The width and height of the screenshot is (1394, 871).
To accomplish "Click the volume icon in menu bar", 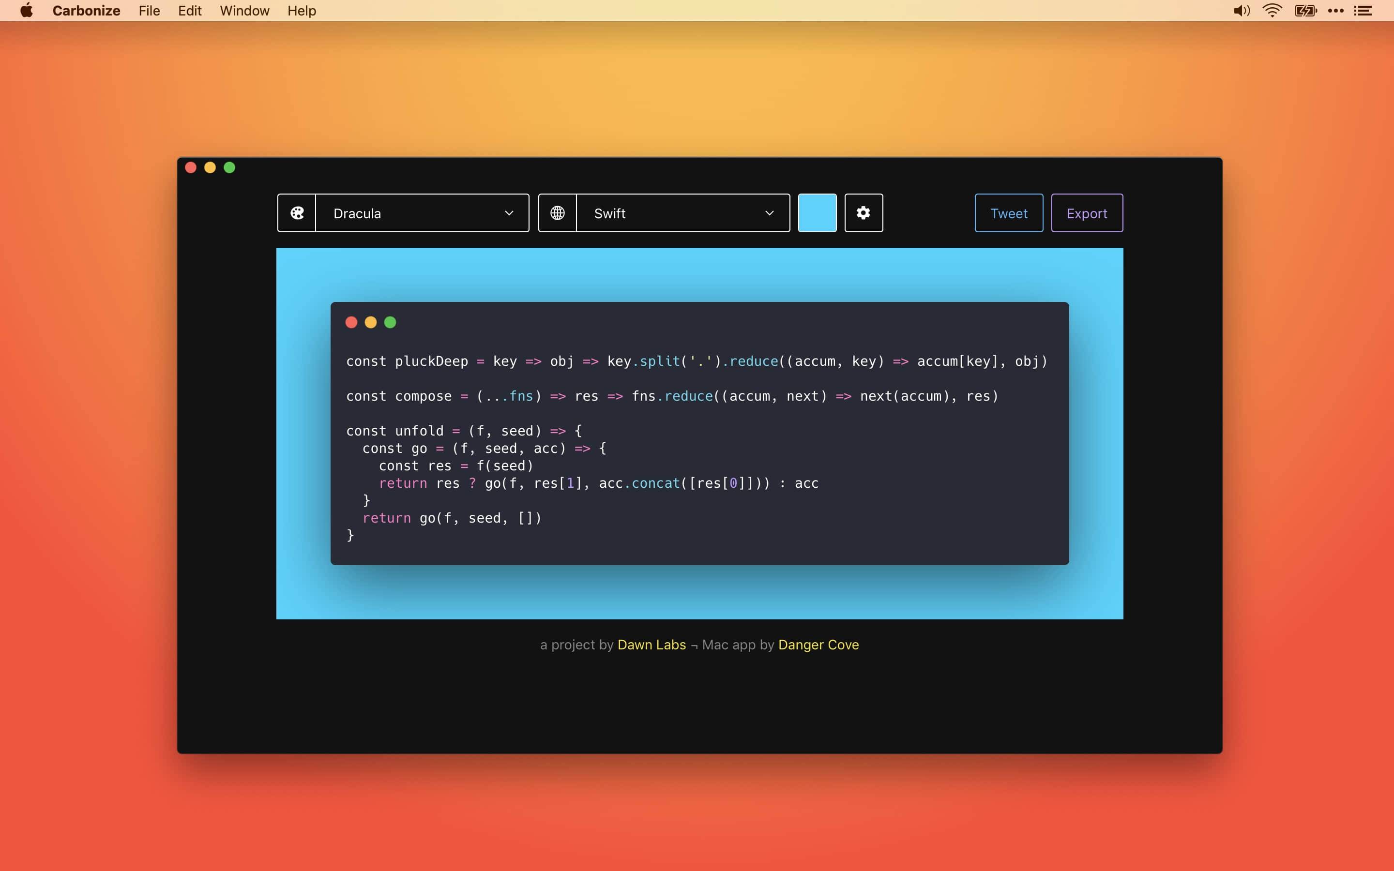I will pyautogui.click(x=1242, y=11).
